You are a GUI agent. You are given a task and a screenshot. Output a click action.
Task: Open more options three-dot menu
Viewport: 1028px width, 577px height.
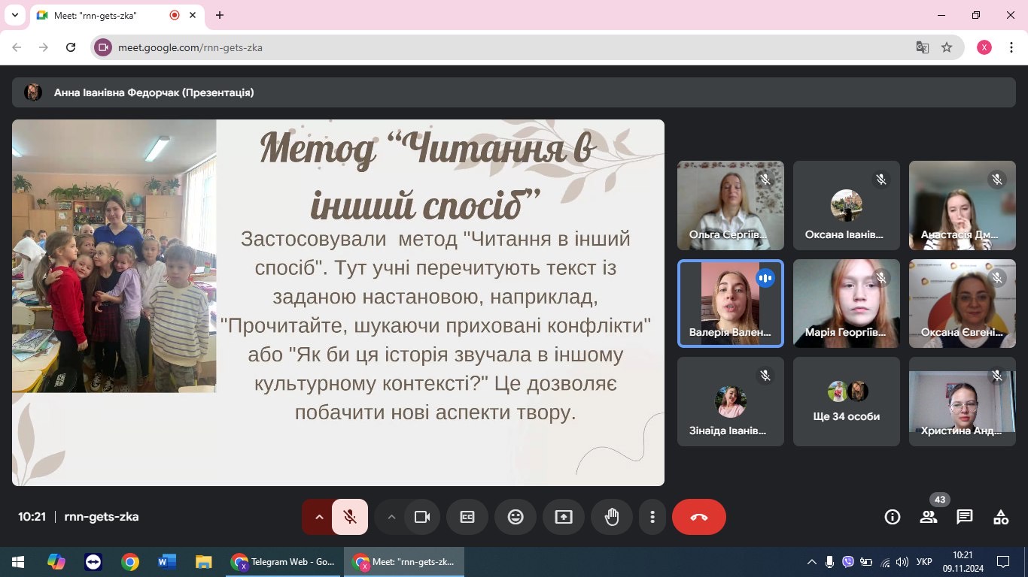[x=652, y=517]
